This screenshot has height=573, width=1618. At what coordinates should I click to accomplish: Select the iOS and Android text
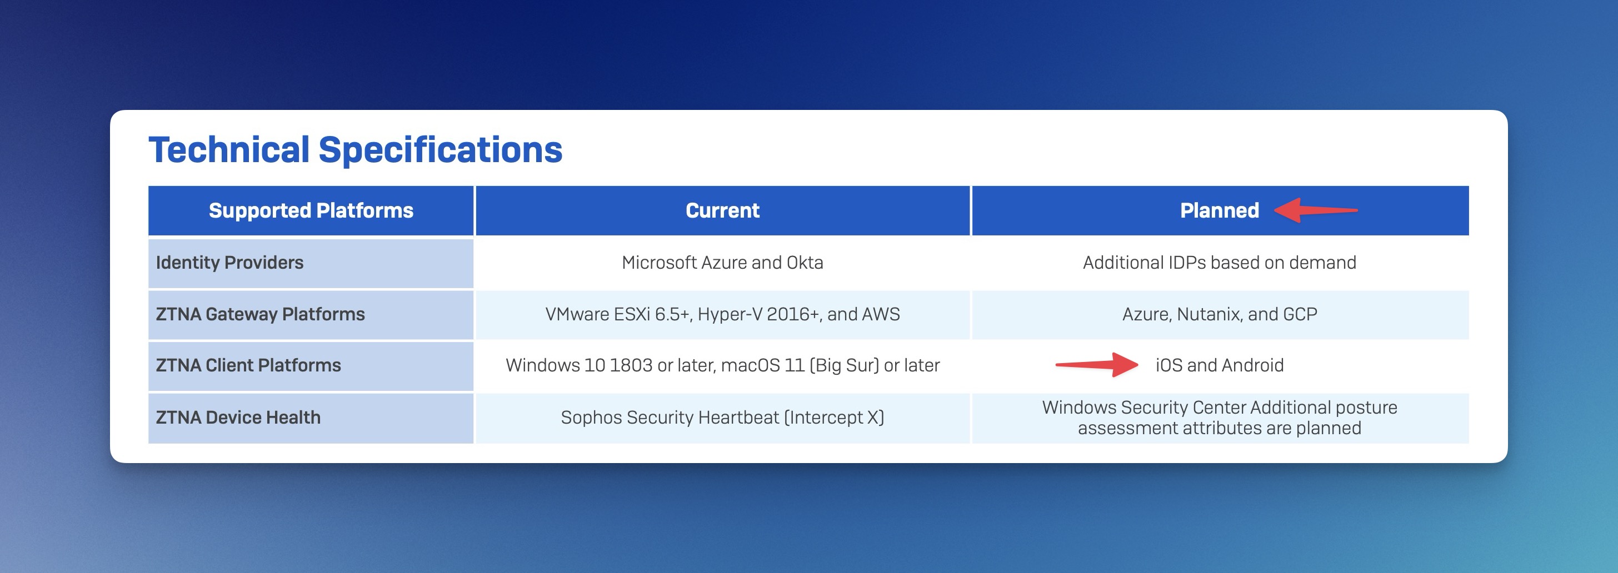click(x=1219, y=365)
